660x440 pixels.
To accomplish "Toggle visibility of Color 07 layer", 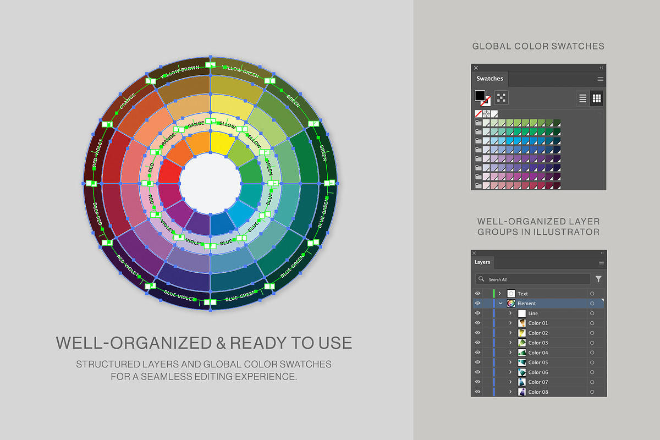I will [x=477, y=382].
